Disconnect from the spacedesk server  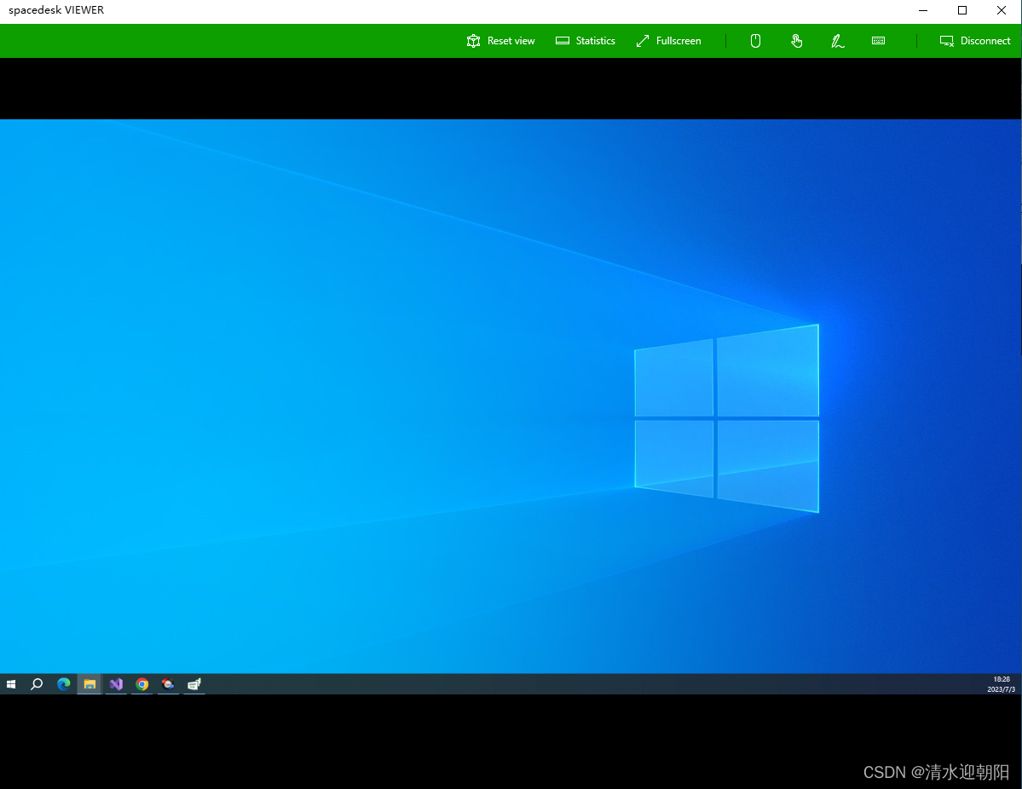coord(975,40)
